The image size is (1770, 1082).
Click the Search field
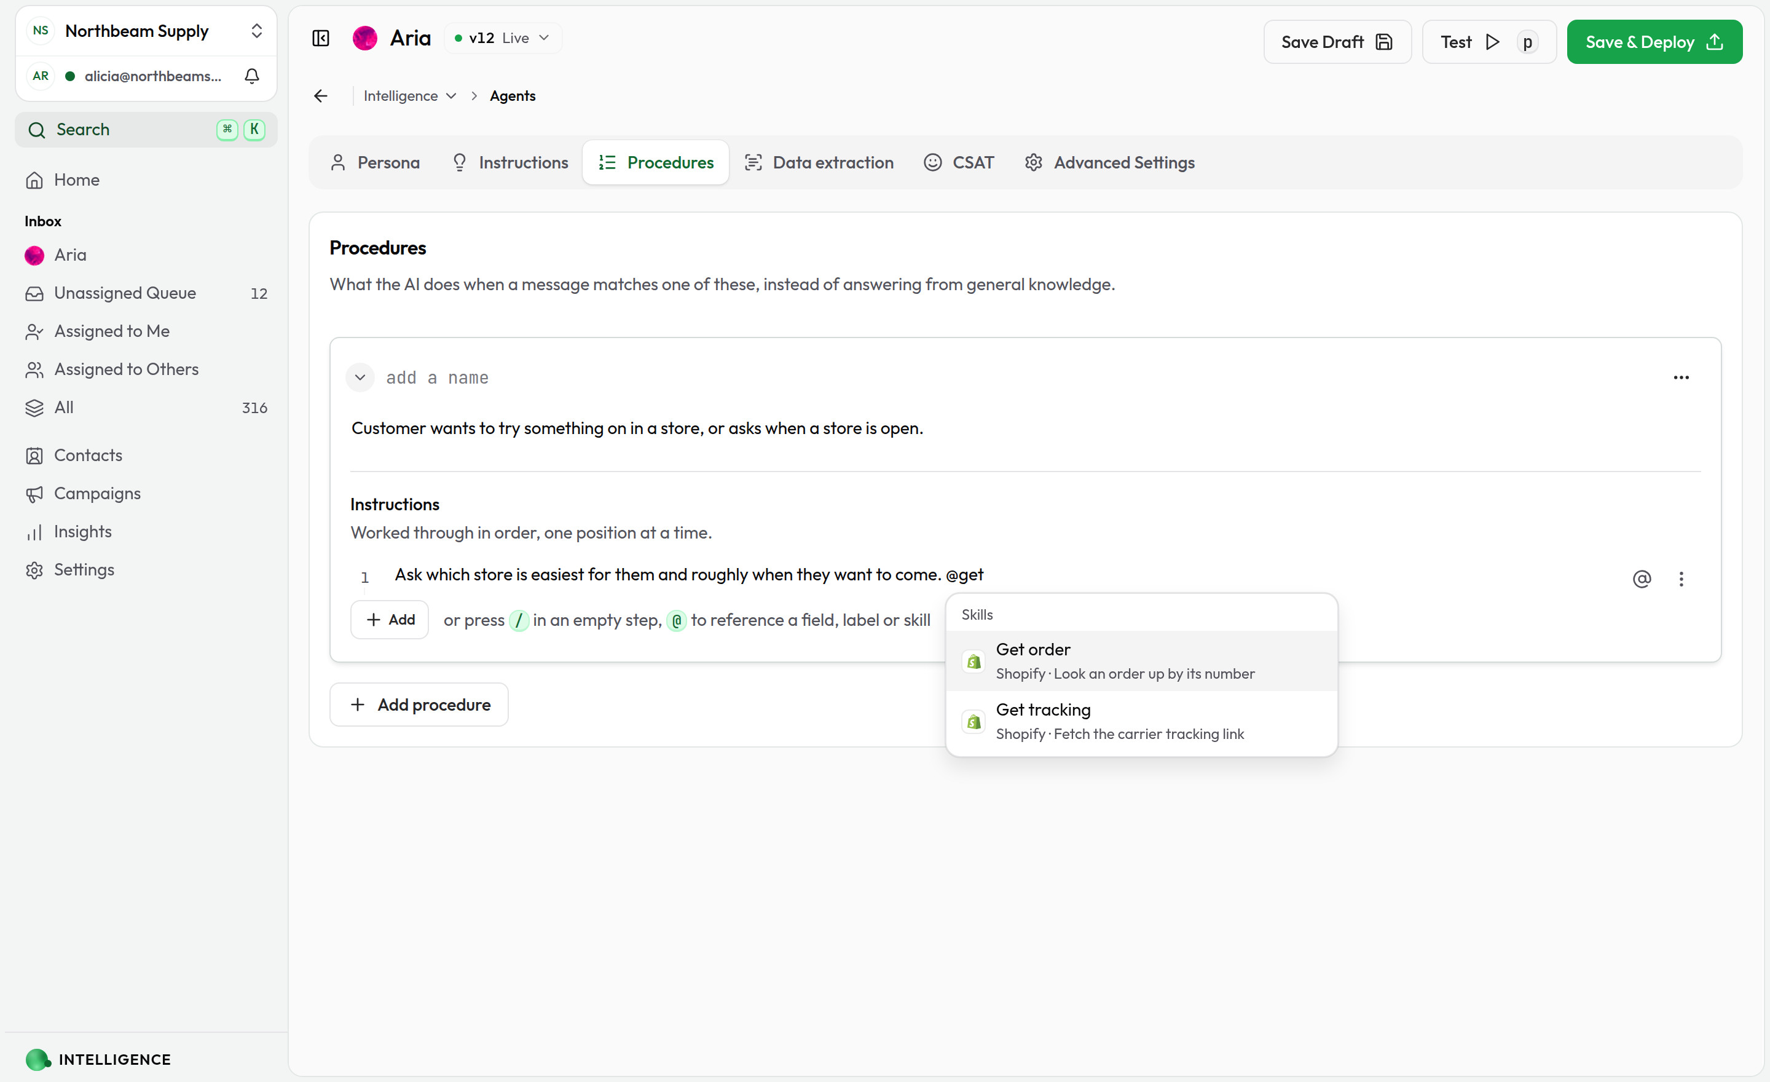[x=146, y=130]
